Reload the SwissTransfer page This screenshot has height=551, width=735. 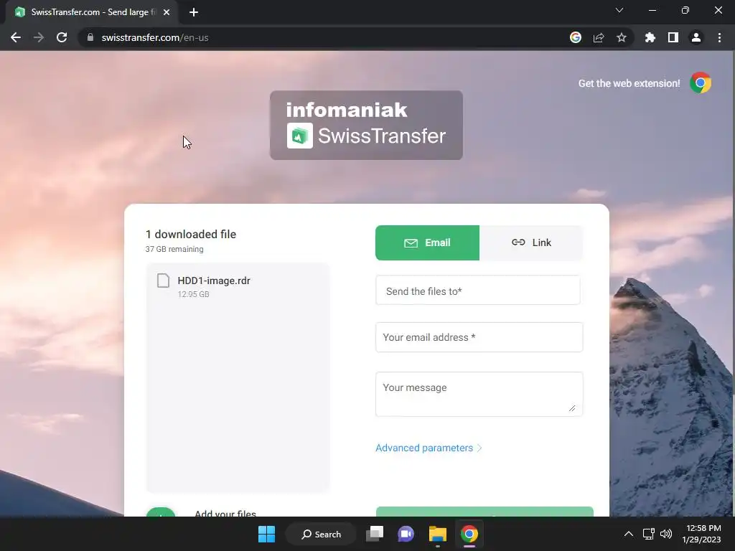pyautogui.click(x=62, y=37)
